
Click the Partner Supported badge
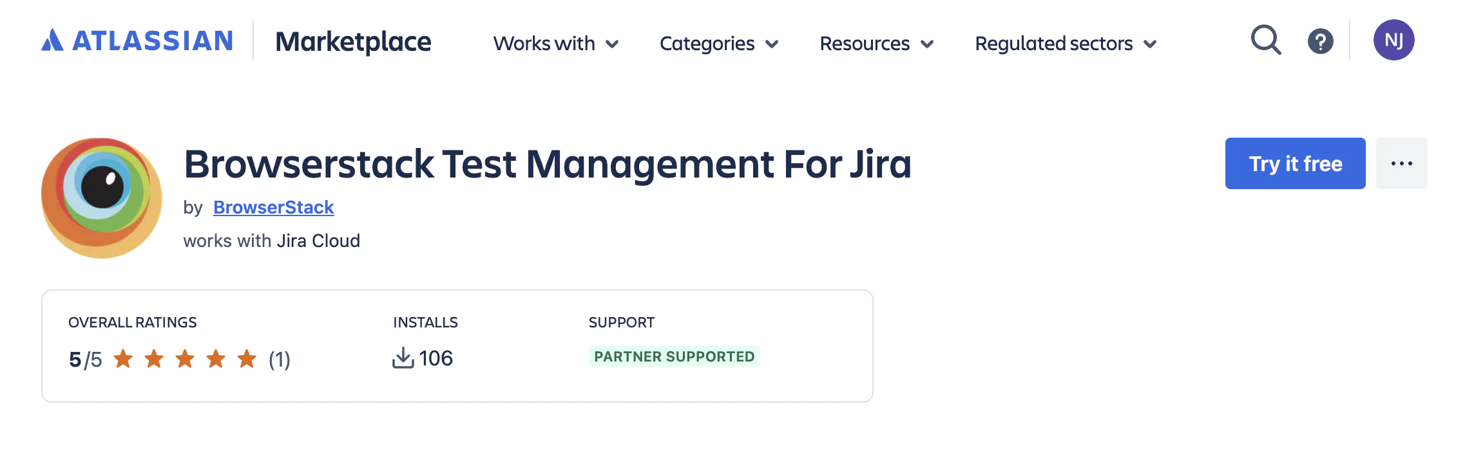674,356
